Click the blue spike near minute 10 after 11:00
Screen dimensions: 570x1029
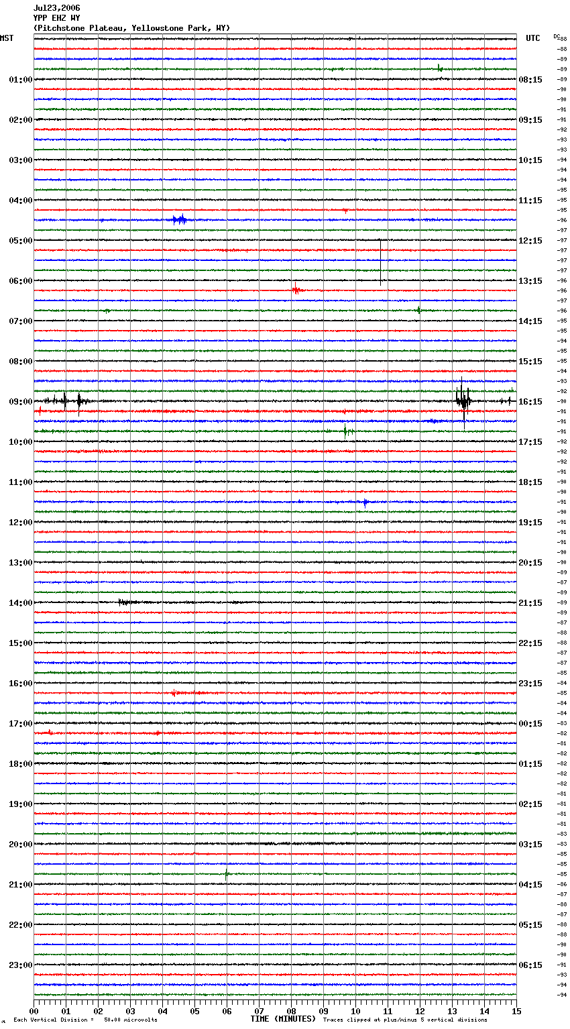click(x=365, y=502)
